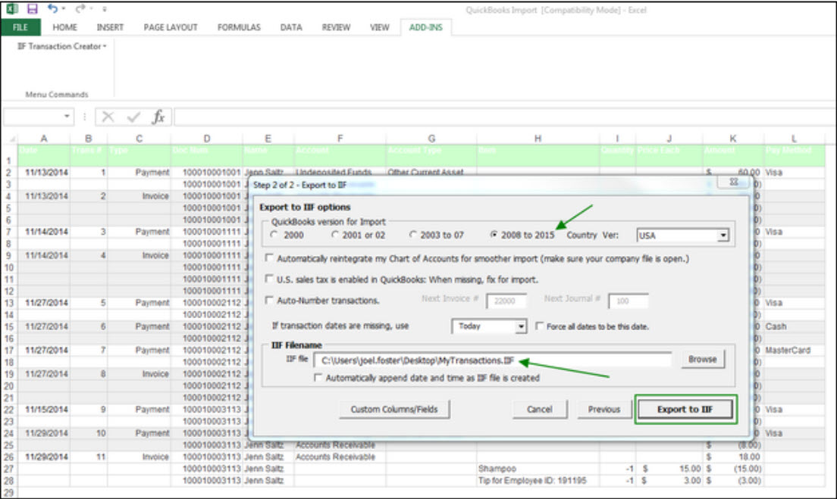Select cell A2 with date 11/13/2014
837x499 pixels.
(x=44, y=173)
